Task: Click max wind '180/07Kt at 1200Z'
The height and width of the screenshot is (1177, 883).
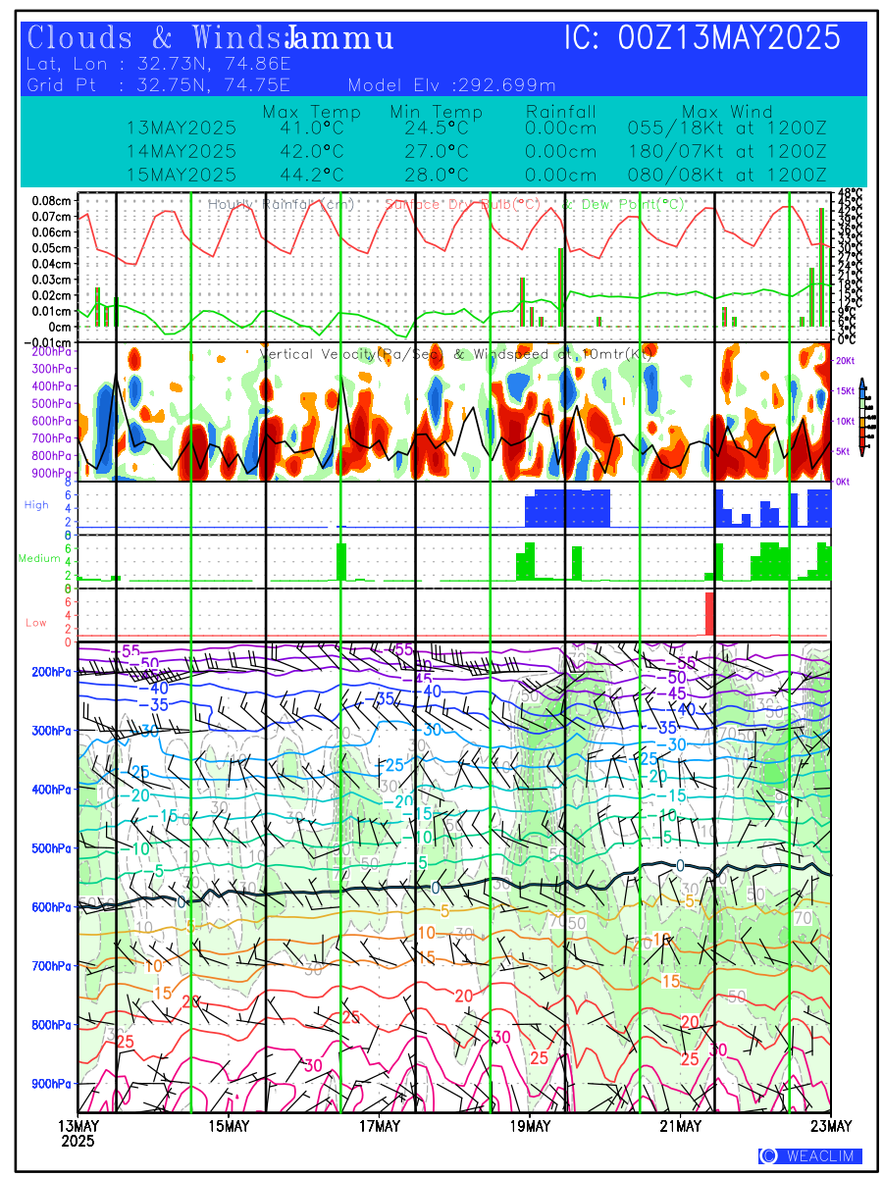Action: [x=727, y=152]
